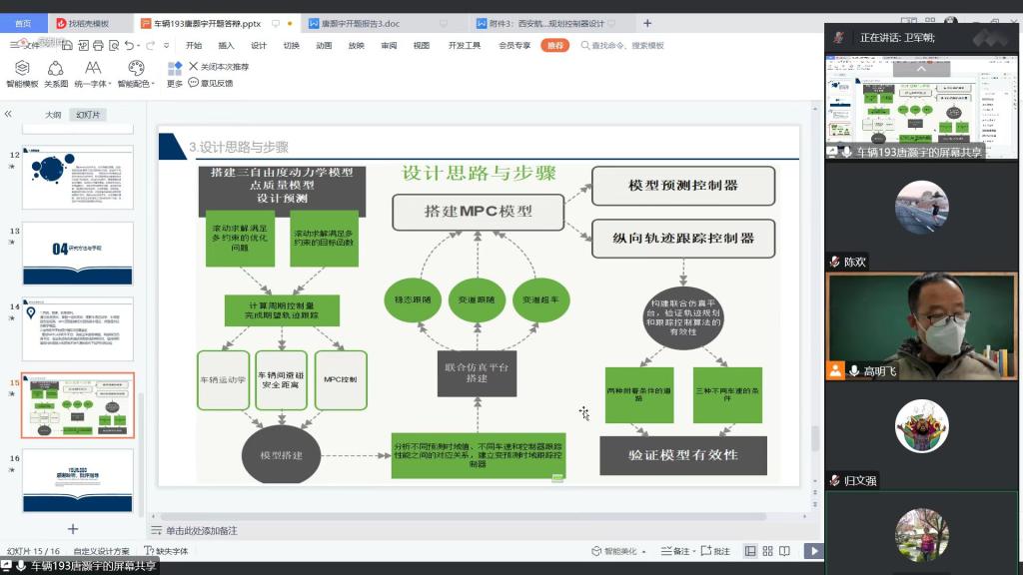Start slideshow with the play button

pos(814,551)
